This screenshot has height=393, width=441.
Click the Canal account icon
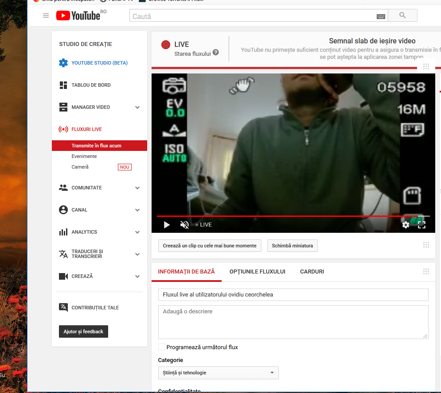[x=63, y=210]
